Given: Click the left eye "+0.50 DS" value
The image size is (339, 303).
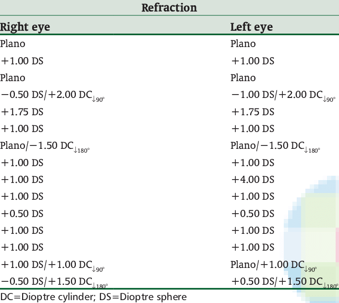Looking at the screenshot, I should (x=253, y=214).
